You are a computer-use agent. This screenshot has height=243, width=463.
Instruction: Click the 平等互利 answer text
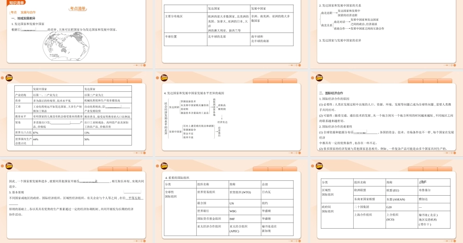135,198
